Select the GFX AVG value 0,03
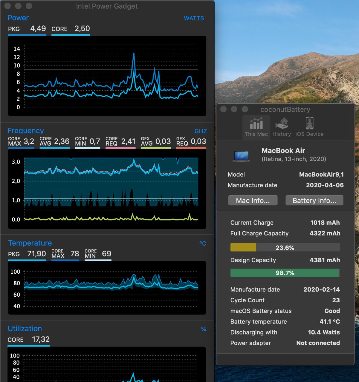Image resolution: width=359 pixels, height=382 pixels. coord(163,141)
